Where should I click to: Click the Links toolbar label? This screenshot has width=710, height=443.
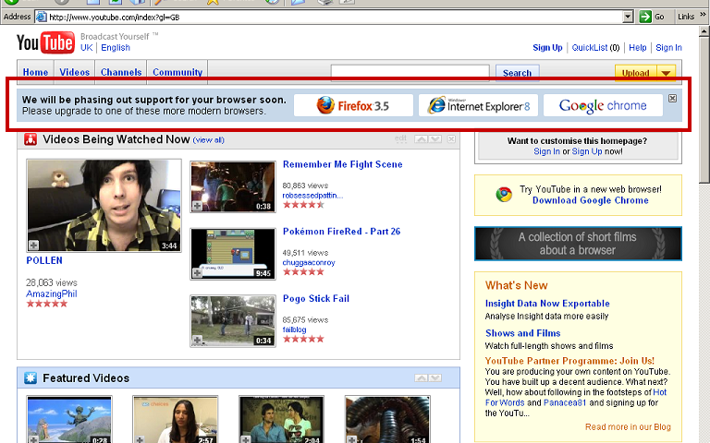click(686, 17)
